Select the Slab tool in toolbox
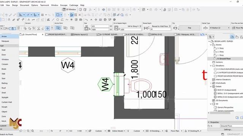This screenshot has height=136, width=243. pyautogui.click(x=3, y=74)
